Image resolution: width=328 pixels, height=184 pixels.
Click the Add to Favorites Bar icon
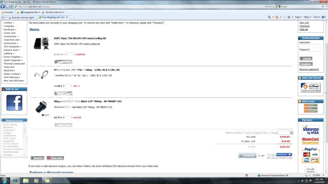tap(18, 12)
